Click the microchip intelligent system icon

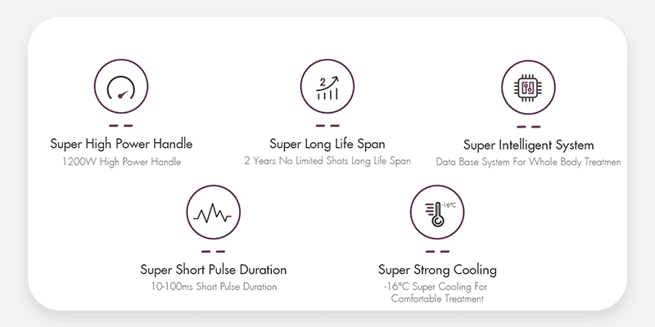click(528, 88)
